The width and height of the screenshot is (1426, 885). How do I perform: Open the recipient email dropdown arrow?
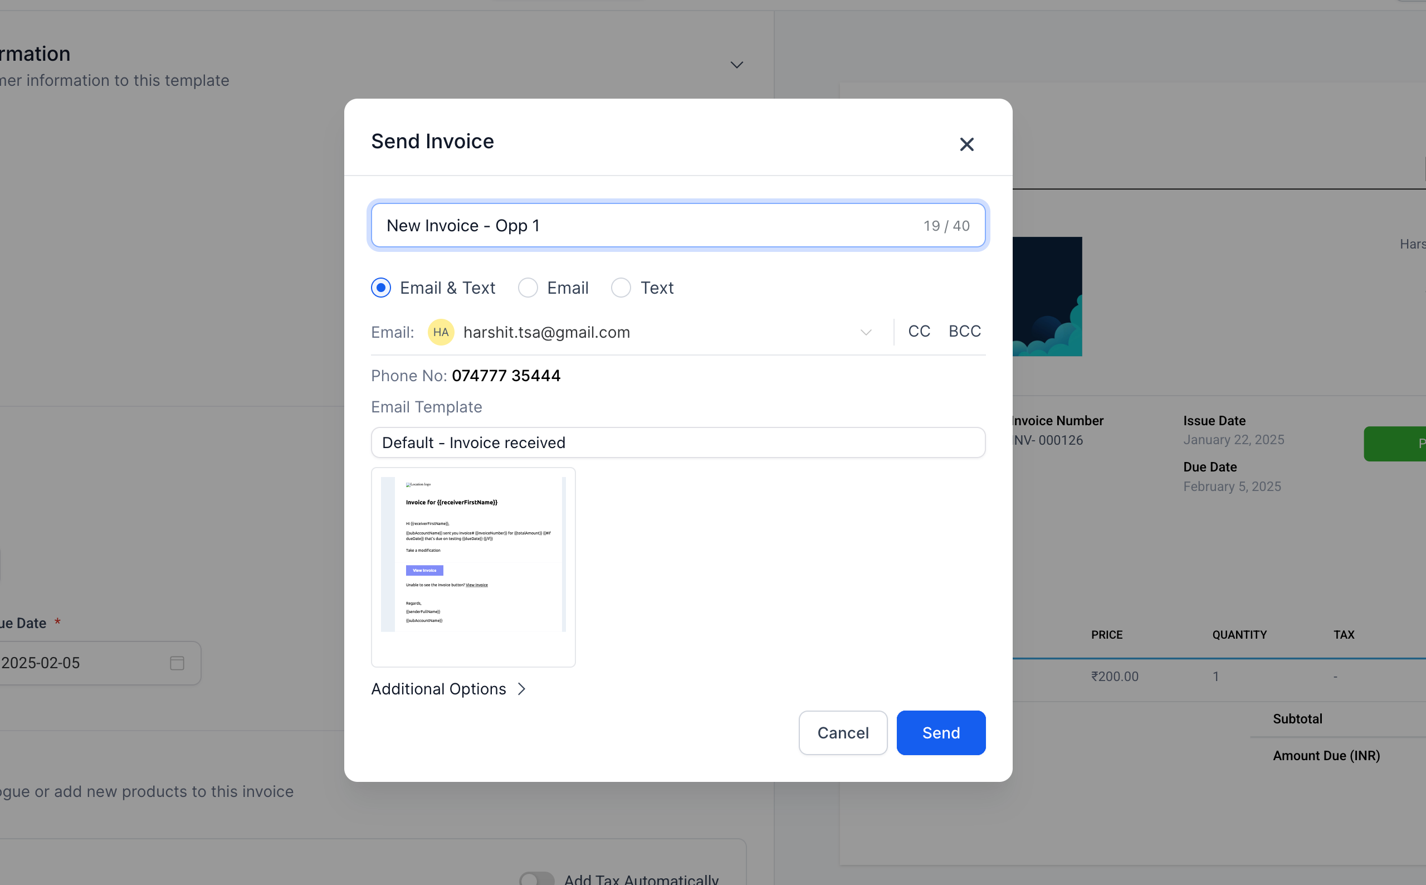(866, 332)
